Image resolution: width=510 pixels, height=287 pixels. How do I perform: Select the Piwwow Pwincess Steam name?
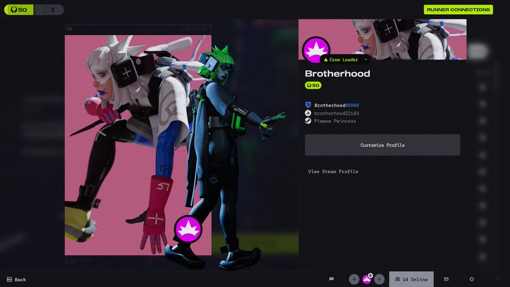point(335,121)
